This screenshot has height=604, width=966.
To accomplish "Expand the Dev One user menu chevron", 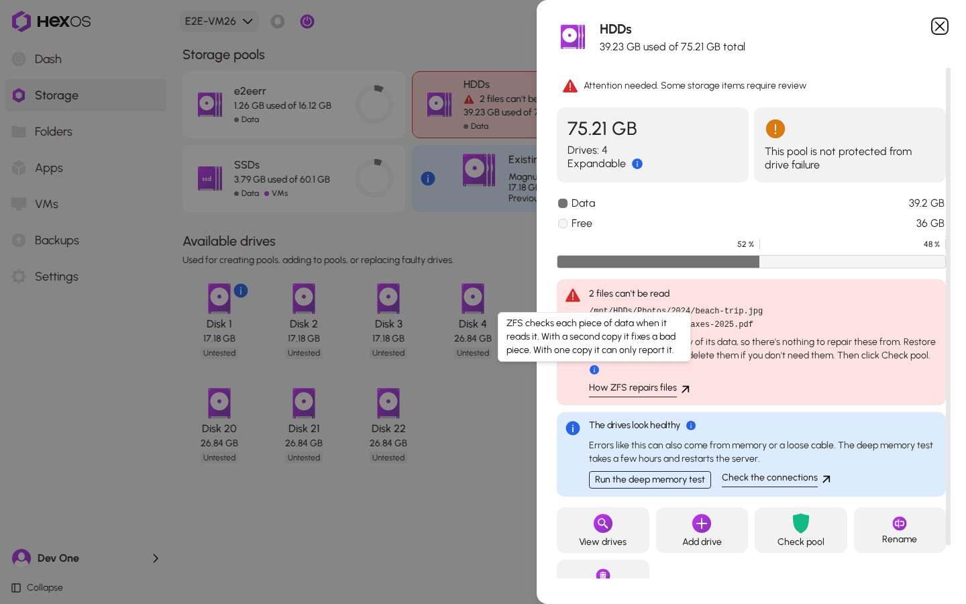I will pyautogui.click(x=156, y=558).
